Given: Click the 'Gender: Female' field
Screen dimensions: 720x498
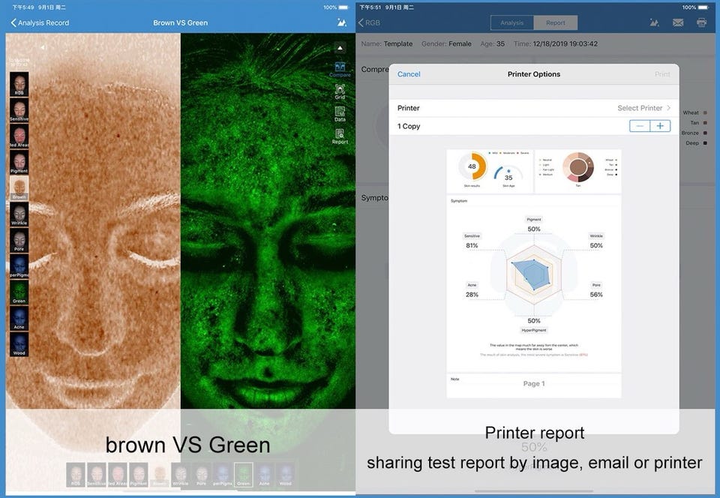Looking at the screenshot, I should point(446,43).
